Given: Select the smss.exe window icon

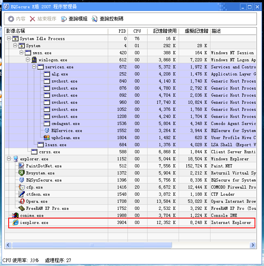Looking at the screenshot, I should click(28, 53).
